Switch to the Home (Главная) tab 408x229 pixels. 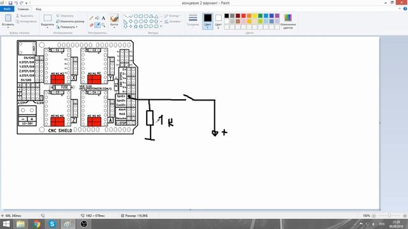(23, 9)
